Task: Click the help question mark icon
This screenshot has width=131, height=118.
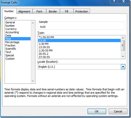Action: (x=114, y=2)
